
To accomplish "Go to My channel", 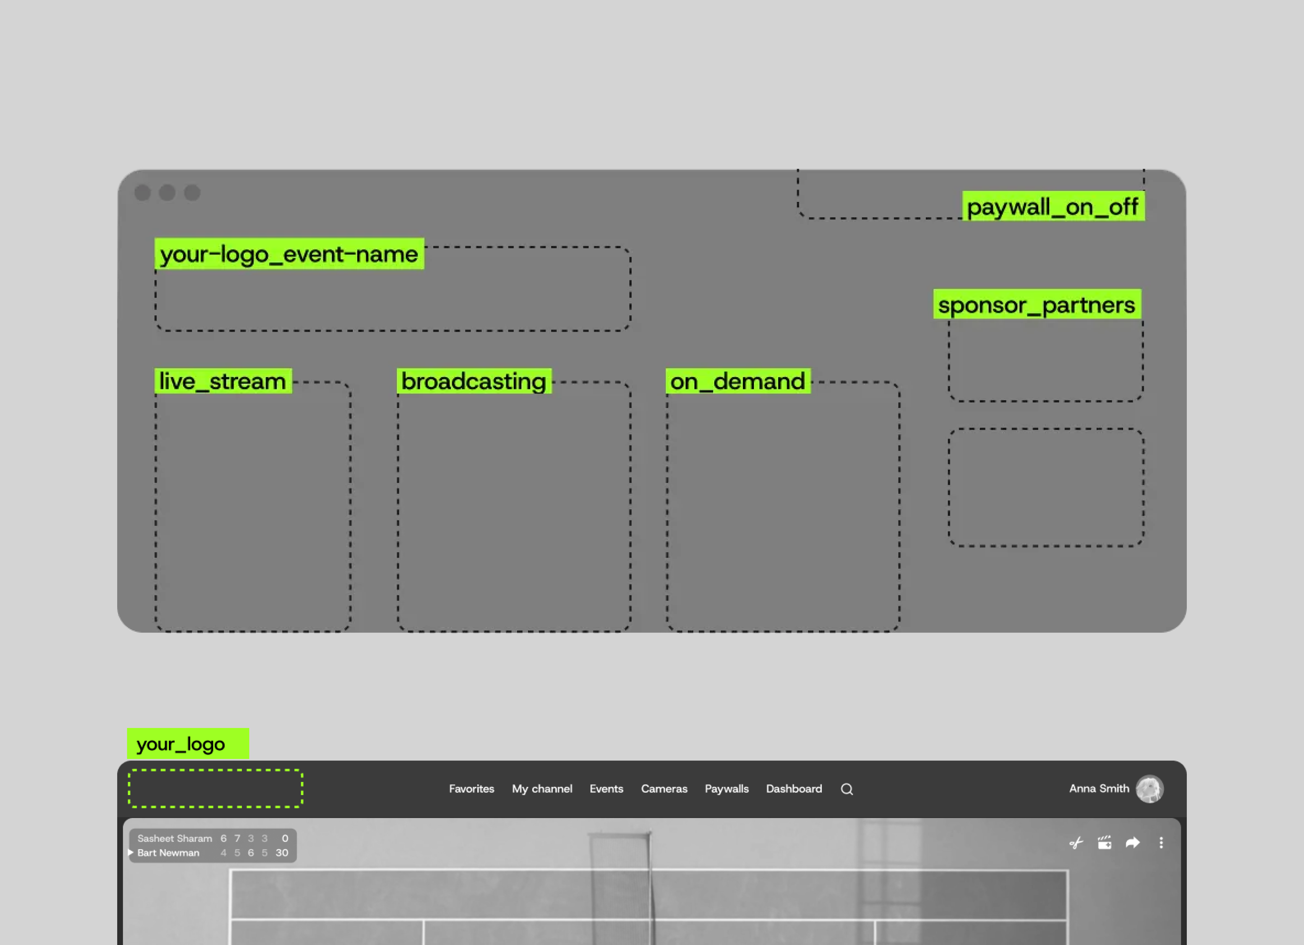I will [542, 789].
